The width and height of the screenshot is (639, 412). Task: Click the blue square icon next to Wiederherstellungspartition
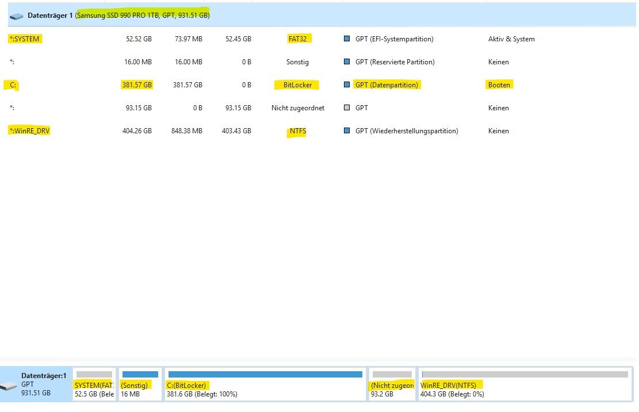click(x=347, y=130)
